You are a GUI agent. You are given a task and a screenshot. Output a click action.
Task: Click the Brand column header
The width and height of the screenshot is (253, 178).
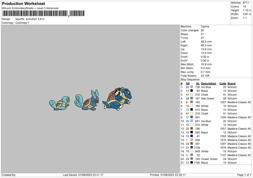coord(231,84)
